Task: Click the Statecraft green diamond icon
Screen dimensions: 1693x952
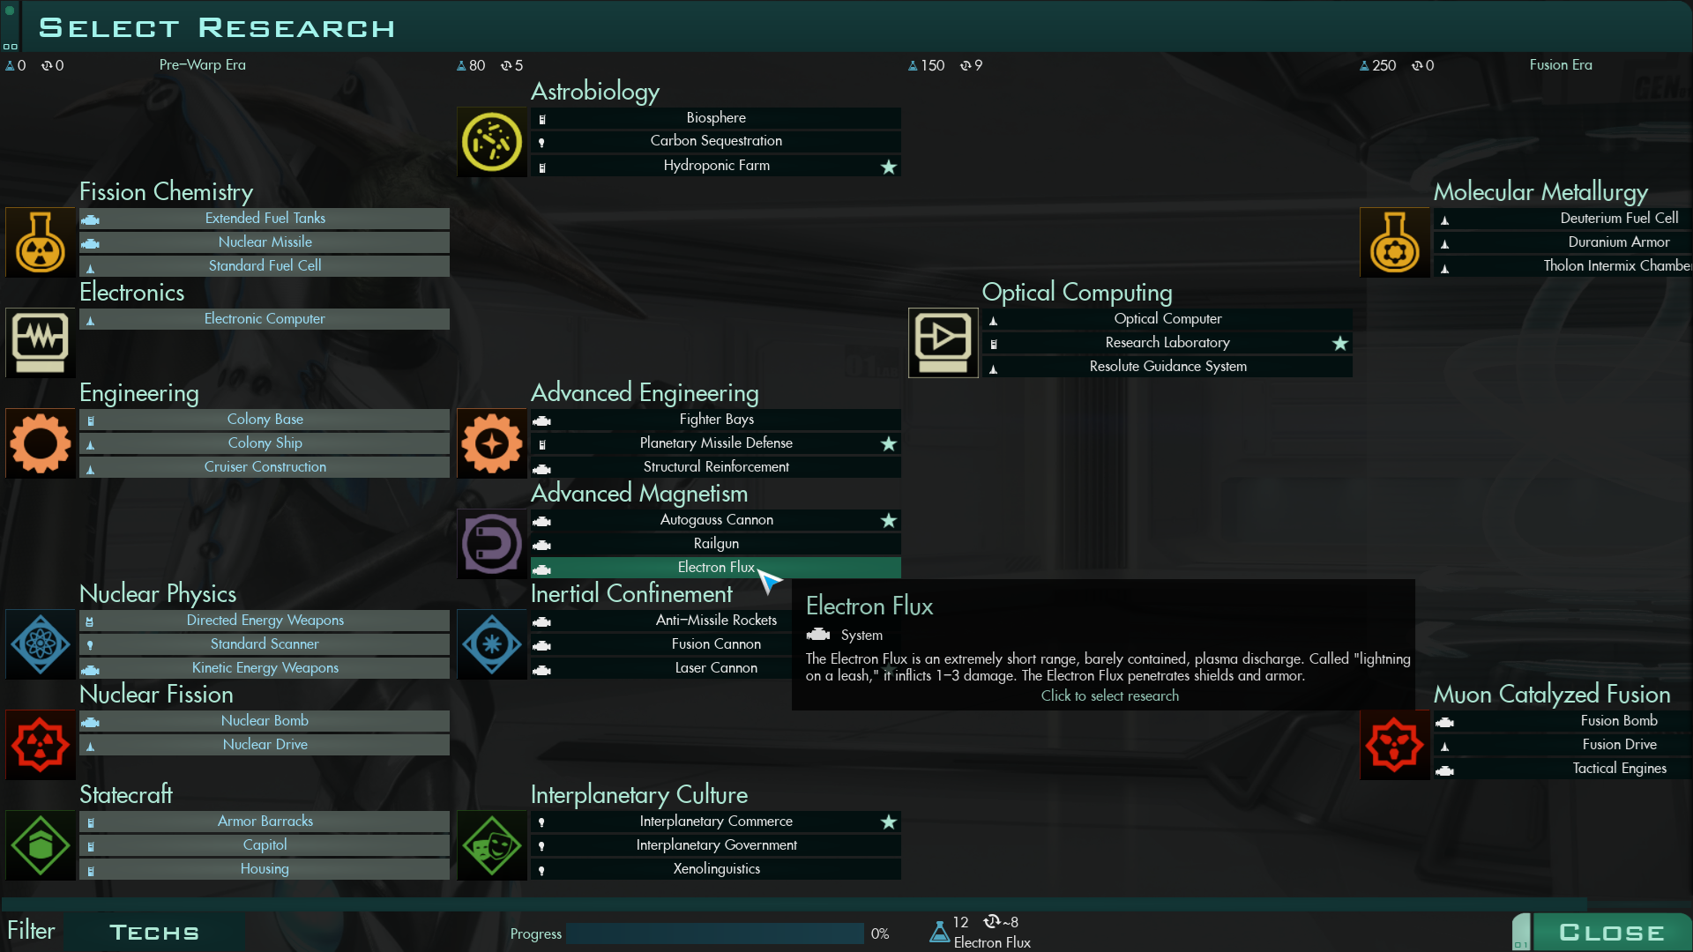Action: pyautogui.click(x=41, y=845)
